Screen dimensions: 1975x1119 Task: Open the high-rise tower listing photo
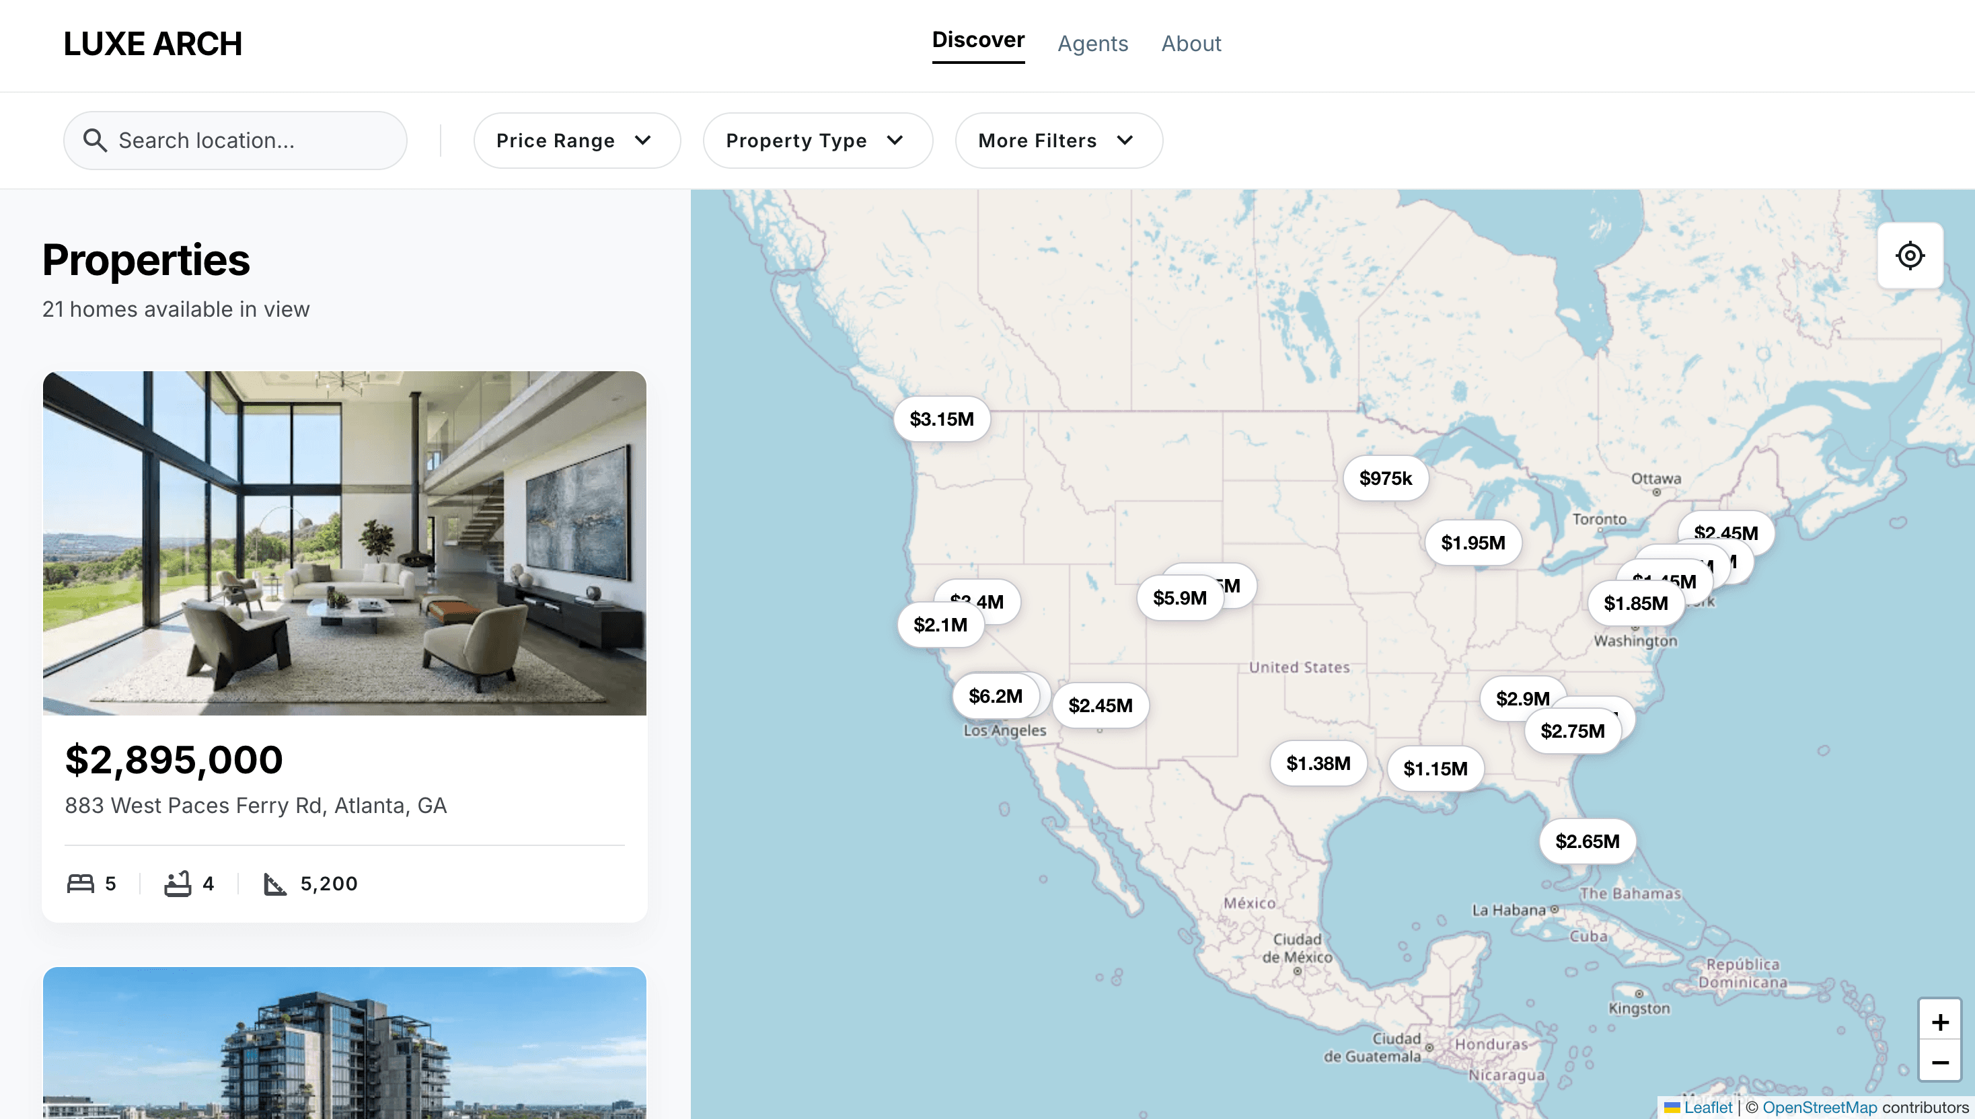tap(344, 1043)
